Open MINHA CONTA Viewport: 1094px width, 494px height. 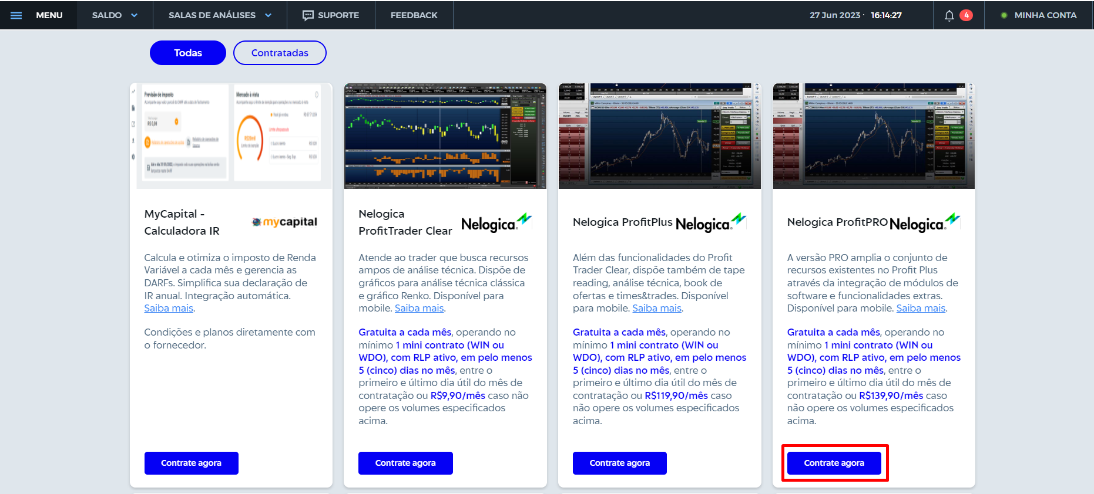[x=1045, y=15]
